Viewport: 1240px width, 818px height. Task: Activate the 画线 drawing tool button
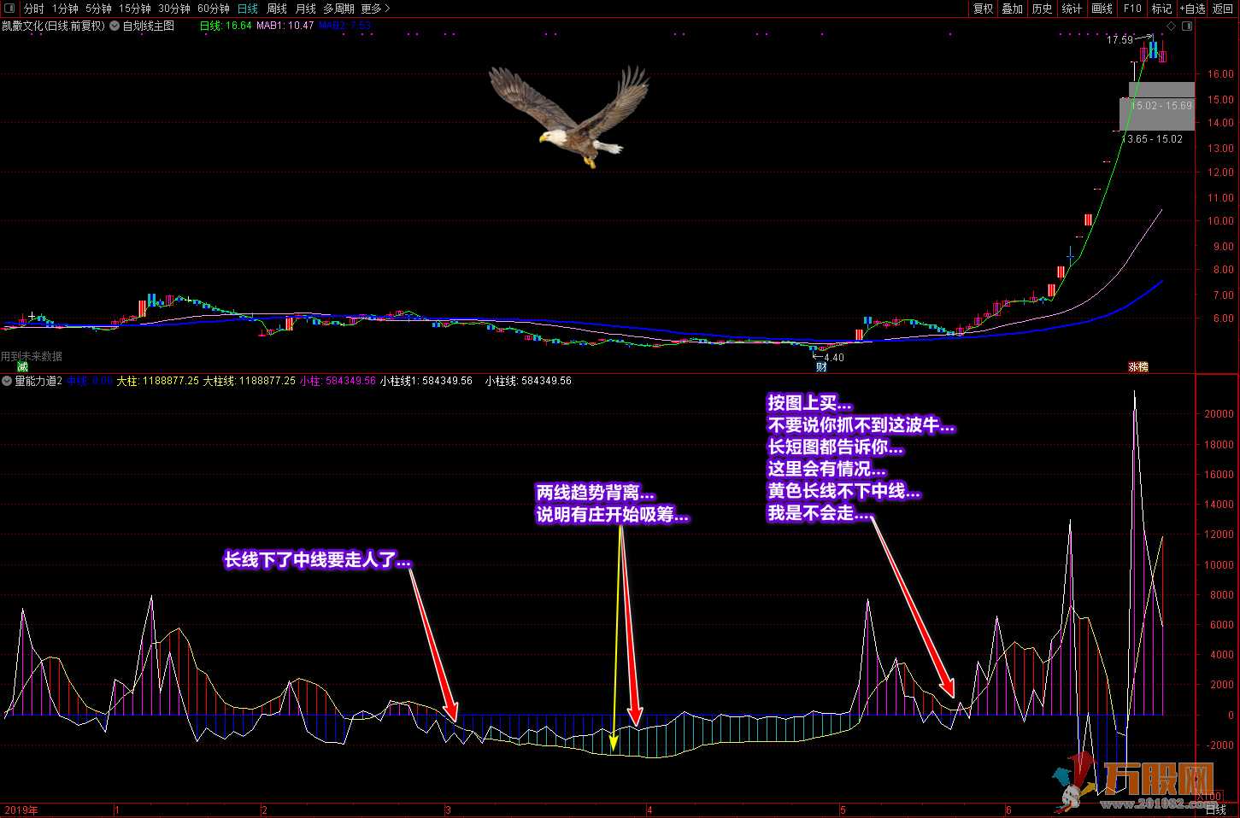1102,9
